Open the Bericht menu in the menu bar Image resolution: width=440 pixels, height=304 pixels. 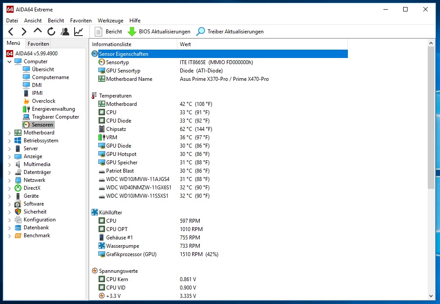coord(56,21)
